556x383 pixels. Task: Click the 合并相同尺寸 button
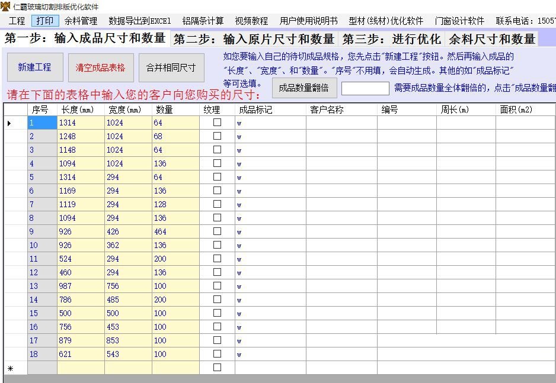click(171, 67)
